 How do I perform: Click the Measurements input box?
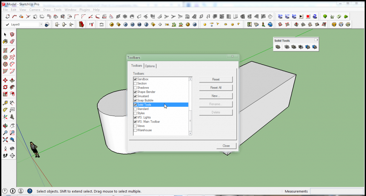click(x=336, y=191)
